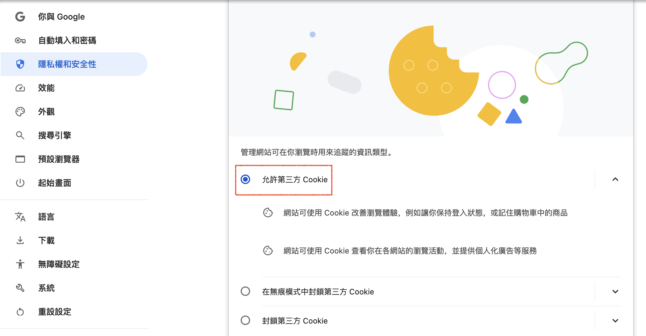Image resolution: width=646 pixels, height=336 pixels.
Task: Open the 無障礙設定 settings section
Action: (x=59, y=264)
